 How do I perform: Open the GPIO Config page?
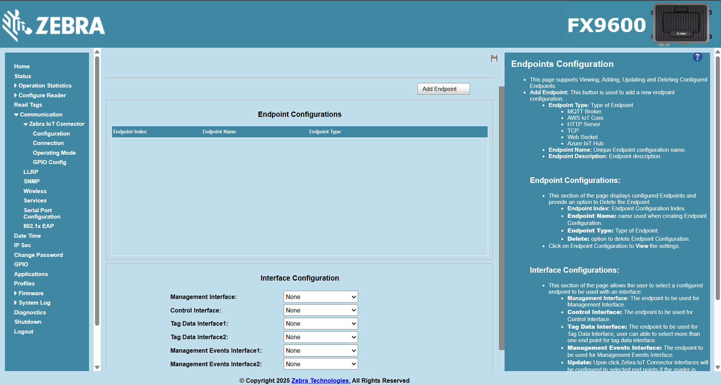tap(50, 162)
